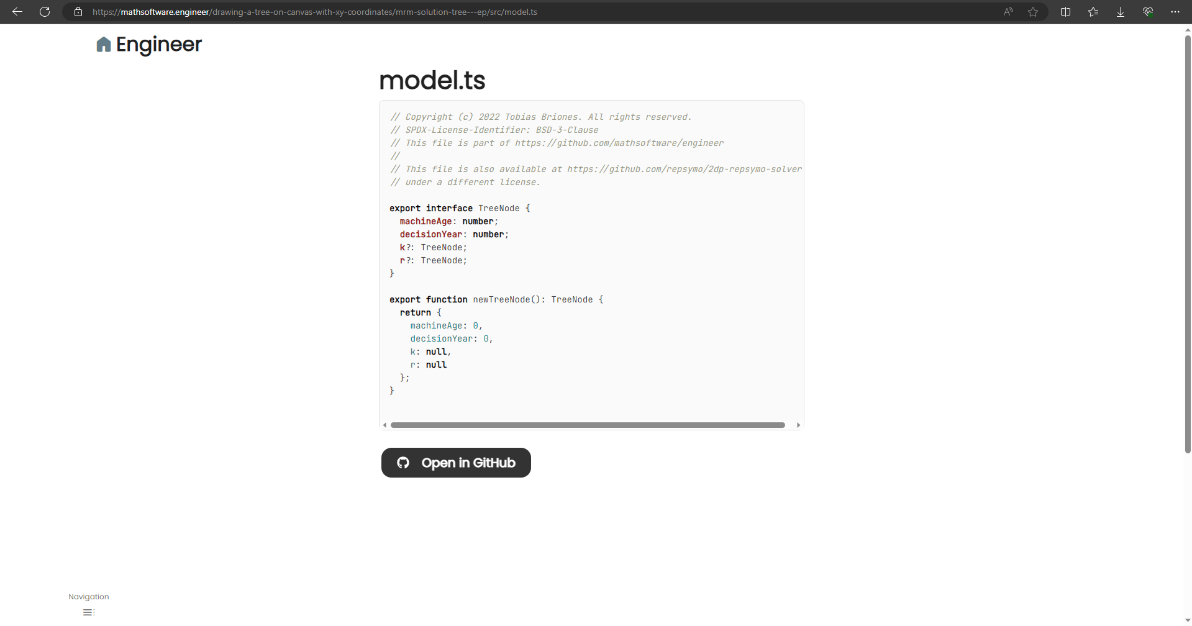Click GitHub octocat icon in button
Viewport: 1192px width, 626px height.
[x=403, y=463]
